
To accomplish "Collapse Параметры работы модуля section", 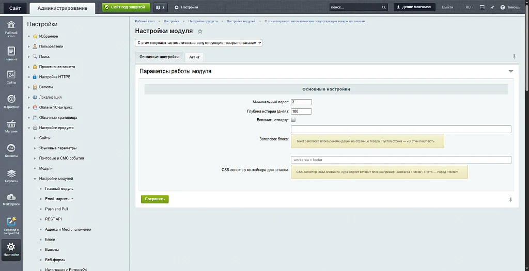I will point(511,71).
